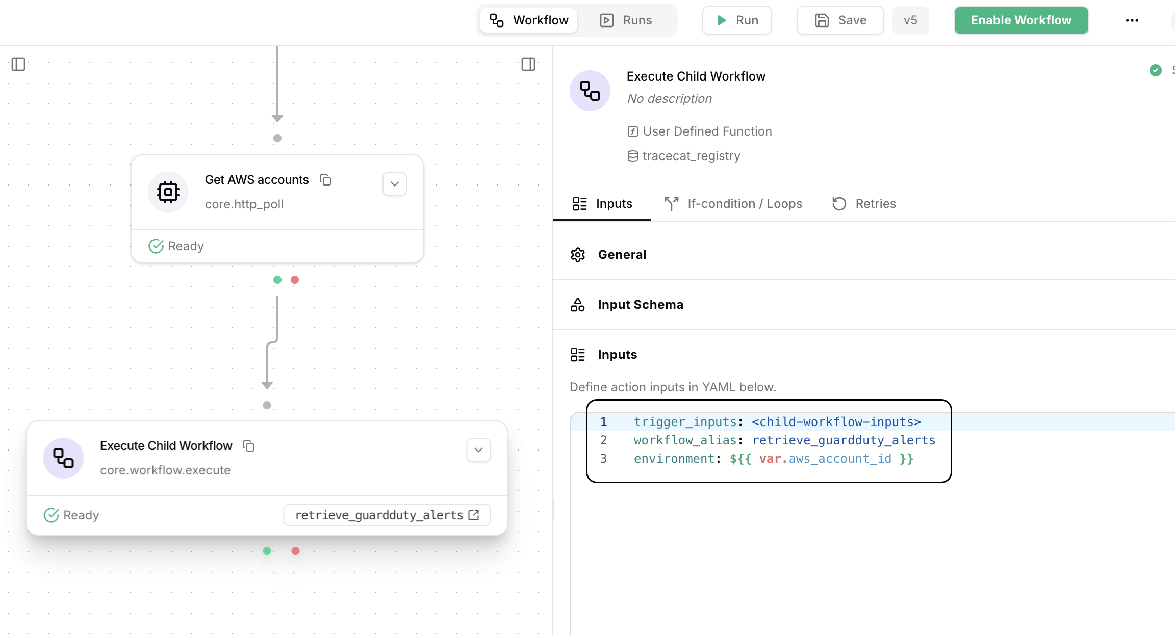Click the trigger_inputs line in YAML editor
The image size is (1175, 636).
[777, 422]
